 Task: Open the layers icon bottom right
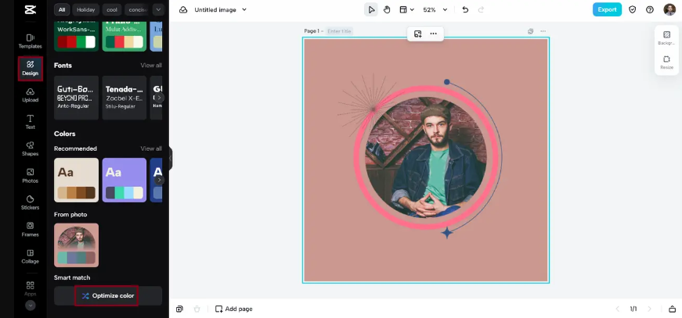click(672, 309)
